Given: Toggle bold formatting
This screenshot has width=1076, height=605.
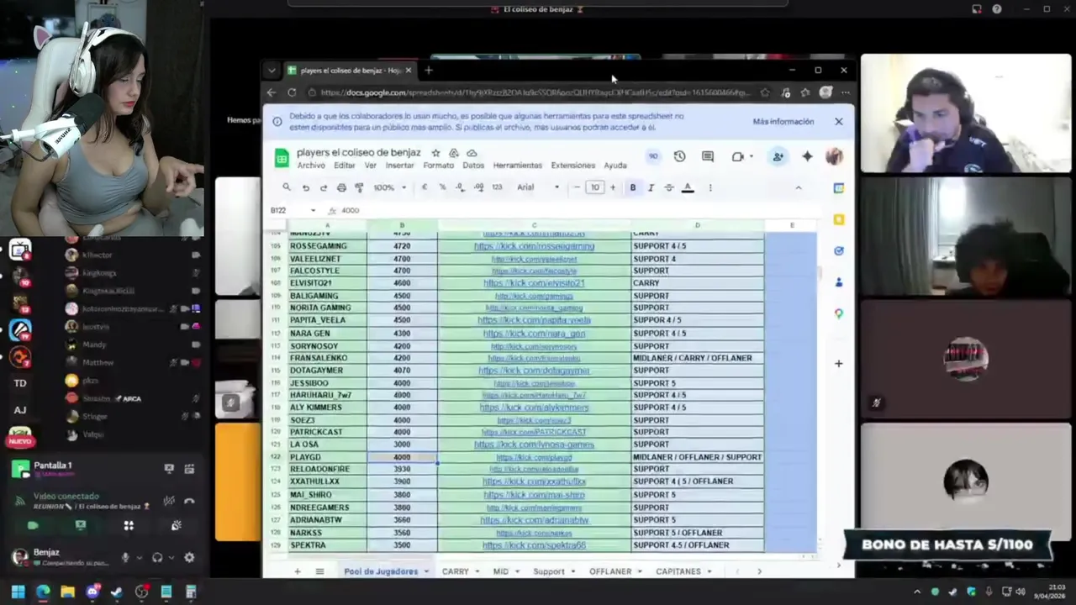Looking at the screenshot, I should click(633, 187).
